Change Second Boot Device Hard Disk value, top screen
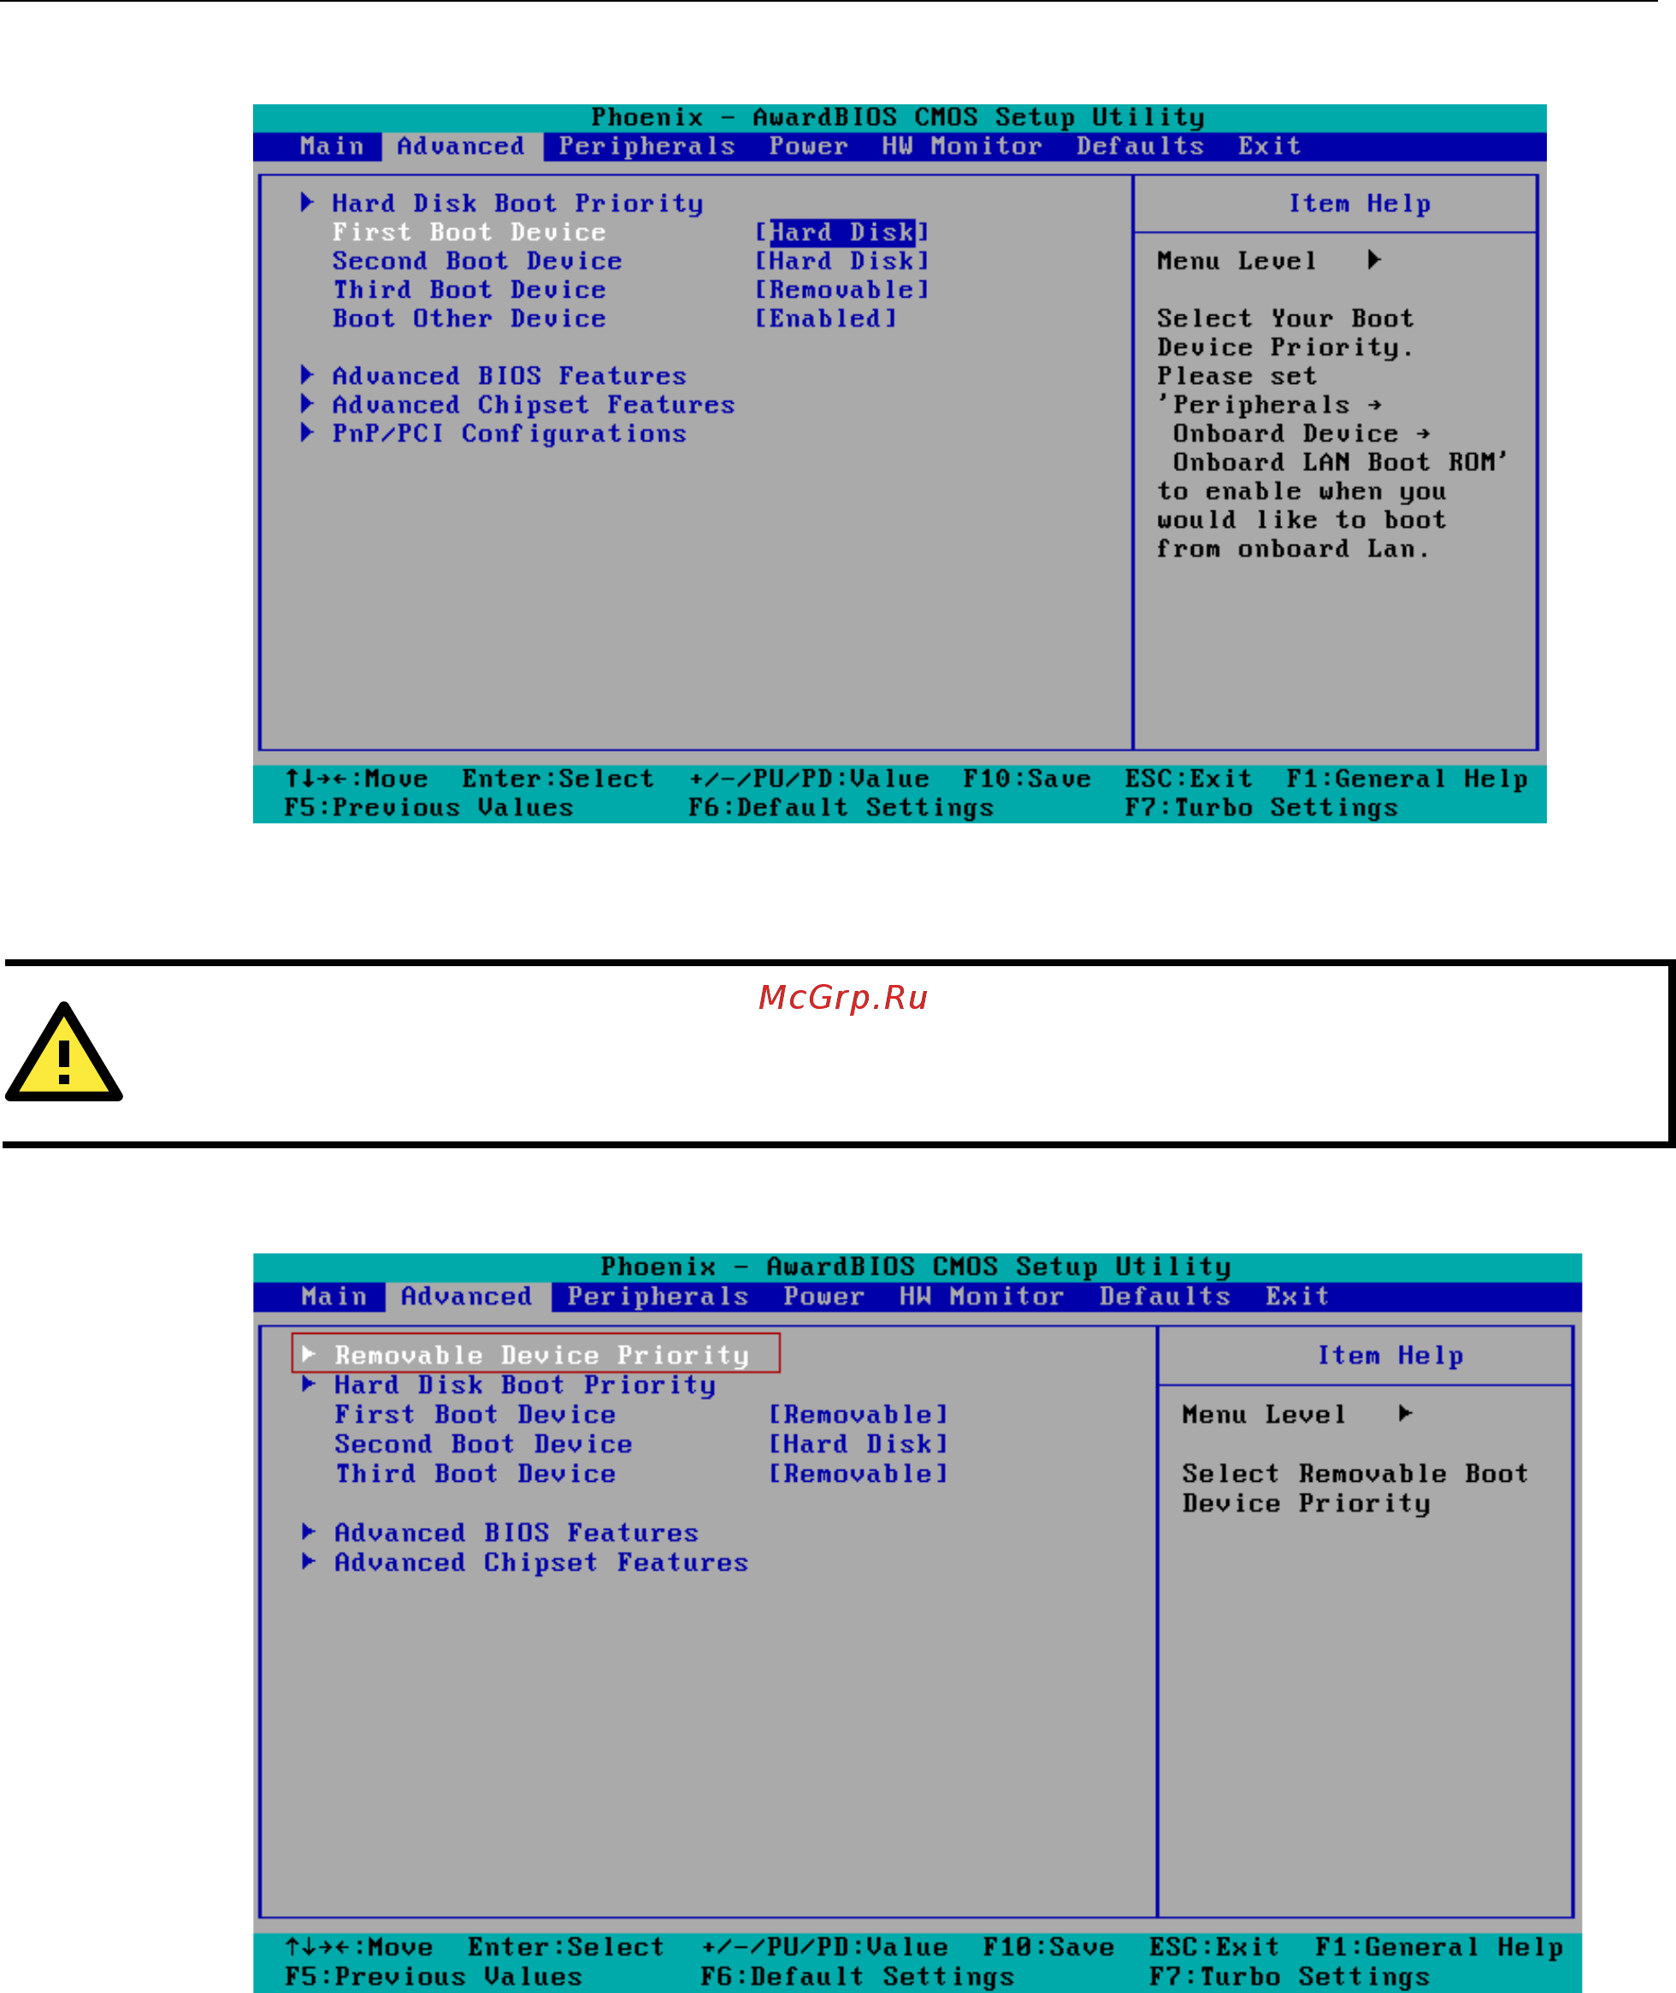The image size is (1676, 1993). point(841,262)
